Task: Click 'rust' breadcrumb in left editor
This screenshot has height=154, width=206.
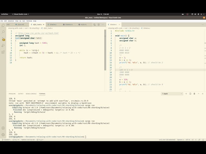Action: tap(26, 28)
